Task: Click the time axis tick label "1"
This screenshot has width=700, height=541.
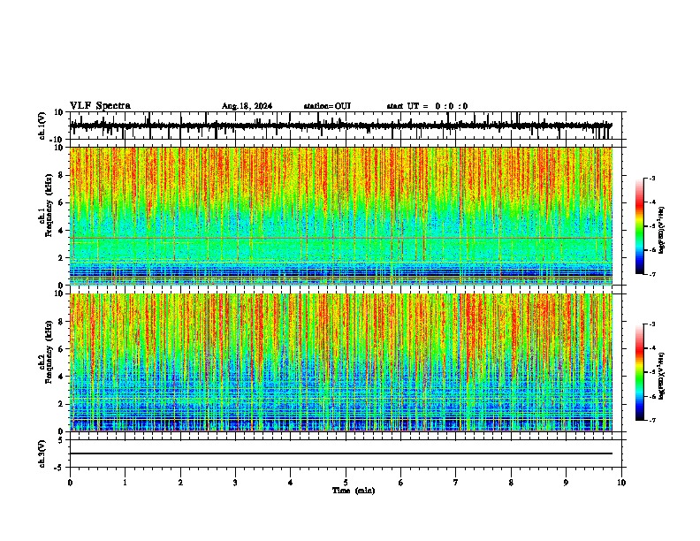Action: point(125,483)
